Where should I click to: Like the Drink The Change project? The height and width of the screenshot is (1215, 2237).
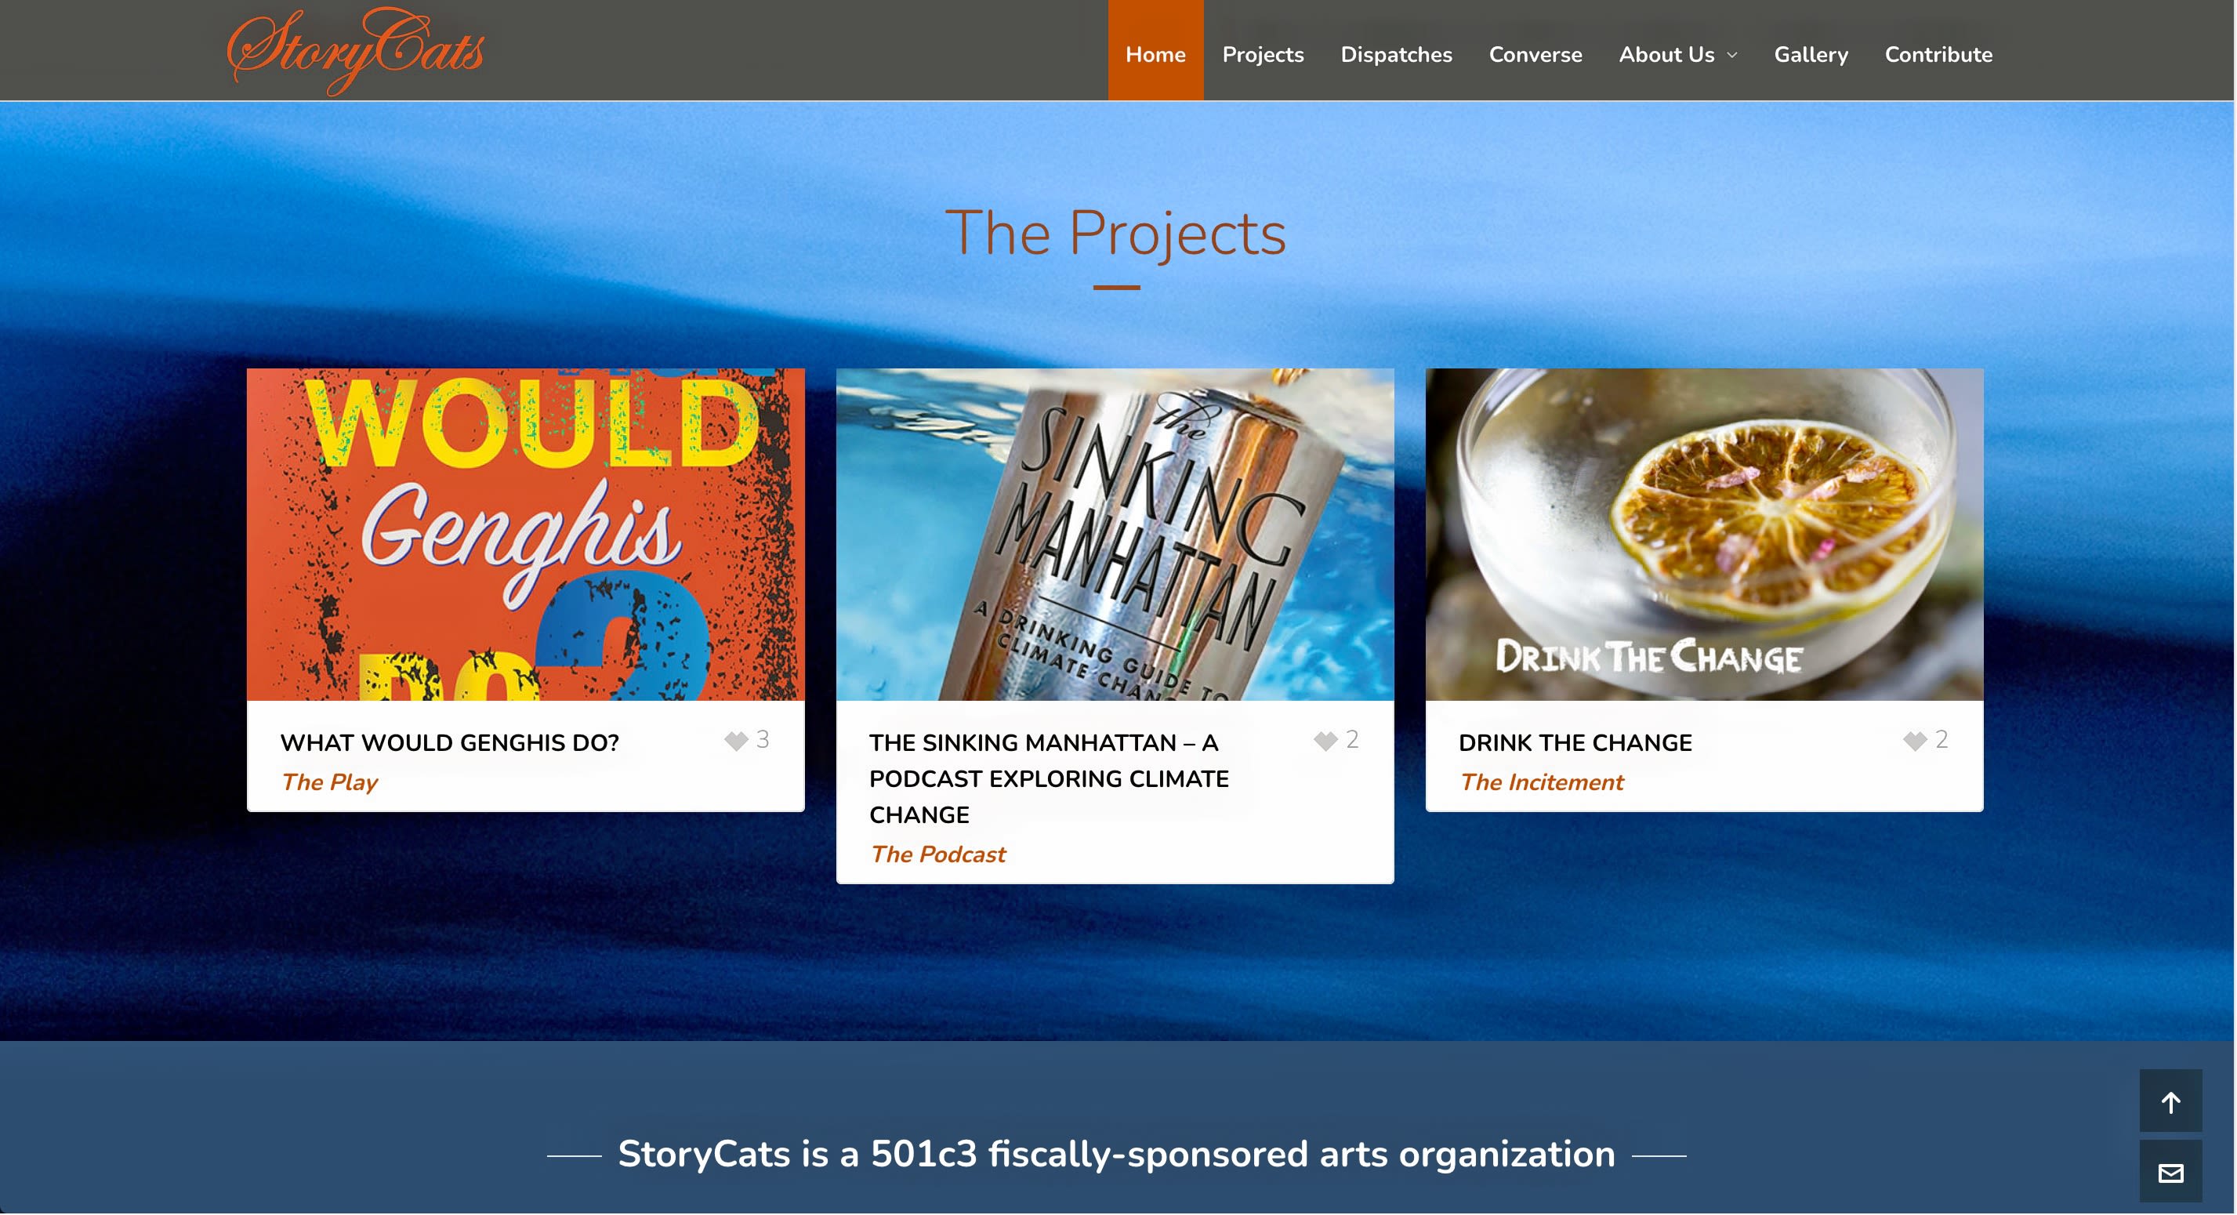tap(1916, 741)
